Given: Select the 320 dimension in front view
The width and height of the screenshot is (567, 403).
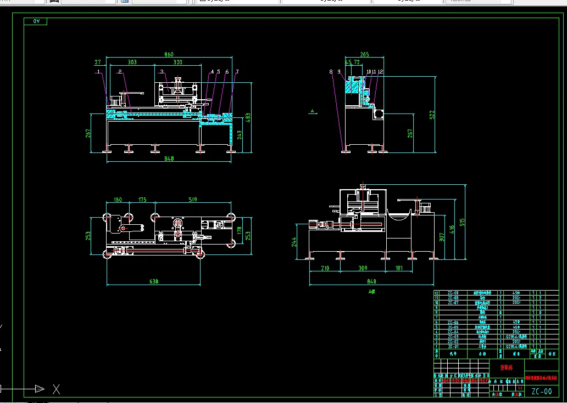Looking at the screenshot, I should pyautogui.click(x=177, y=62).
